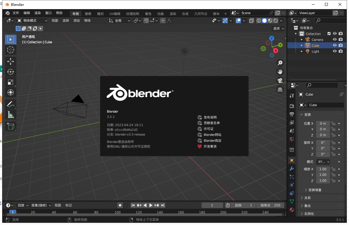This screenshot has width=349, height=225.
Task: Select the Annotate tool
Action: coord(11,104)
